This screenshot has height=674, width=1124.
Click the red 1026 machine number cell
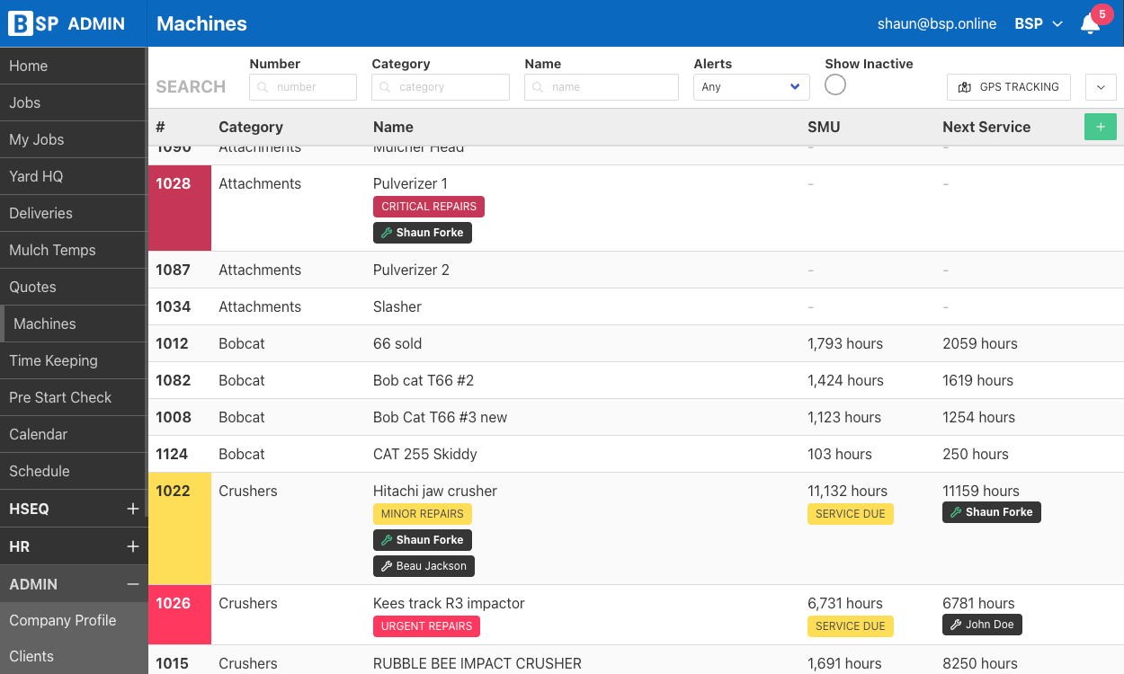pos(180,615)
